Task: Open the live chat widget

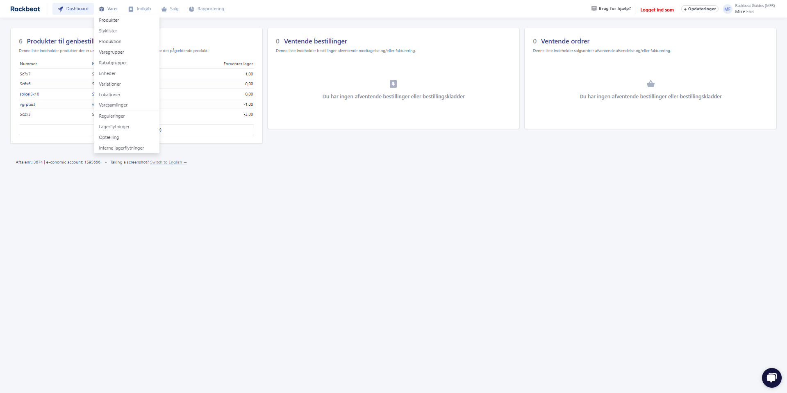Action: 772,378
